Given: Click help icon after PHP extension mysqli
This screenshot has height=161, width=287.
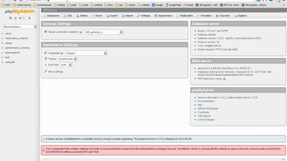Looking at the screenshot, I should 224,79.
